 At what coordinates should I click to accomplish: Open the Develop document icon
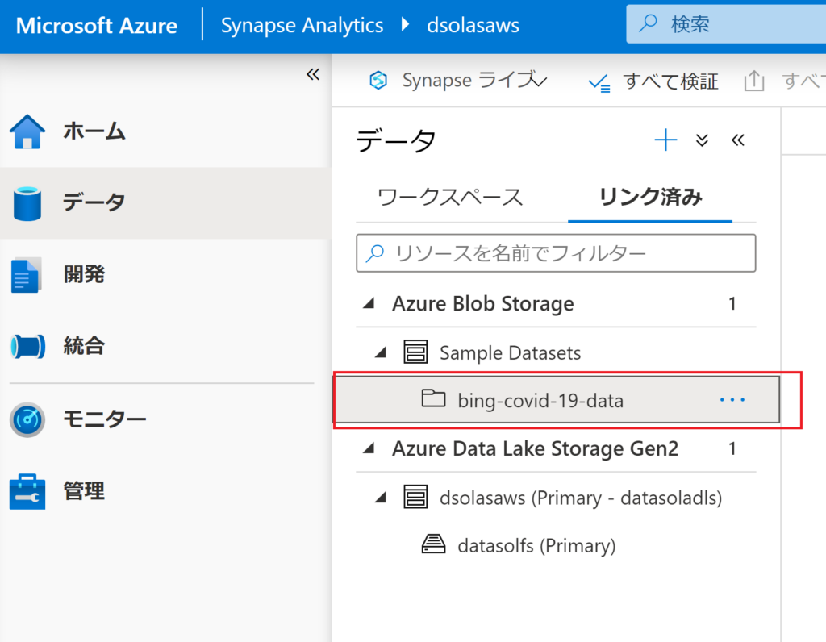(26, 275)
